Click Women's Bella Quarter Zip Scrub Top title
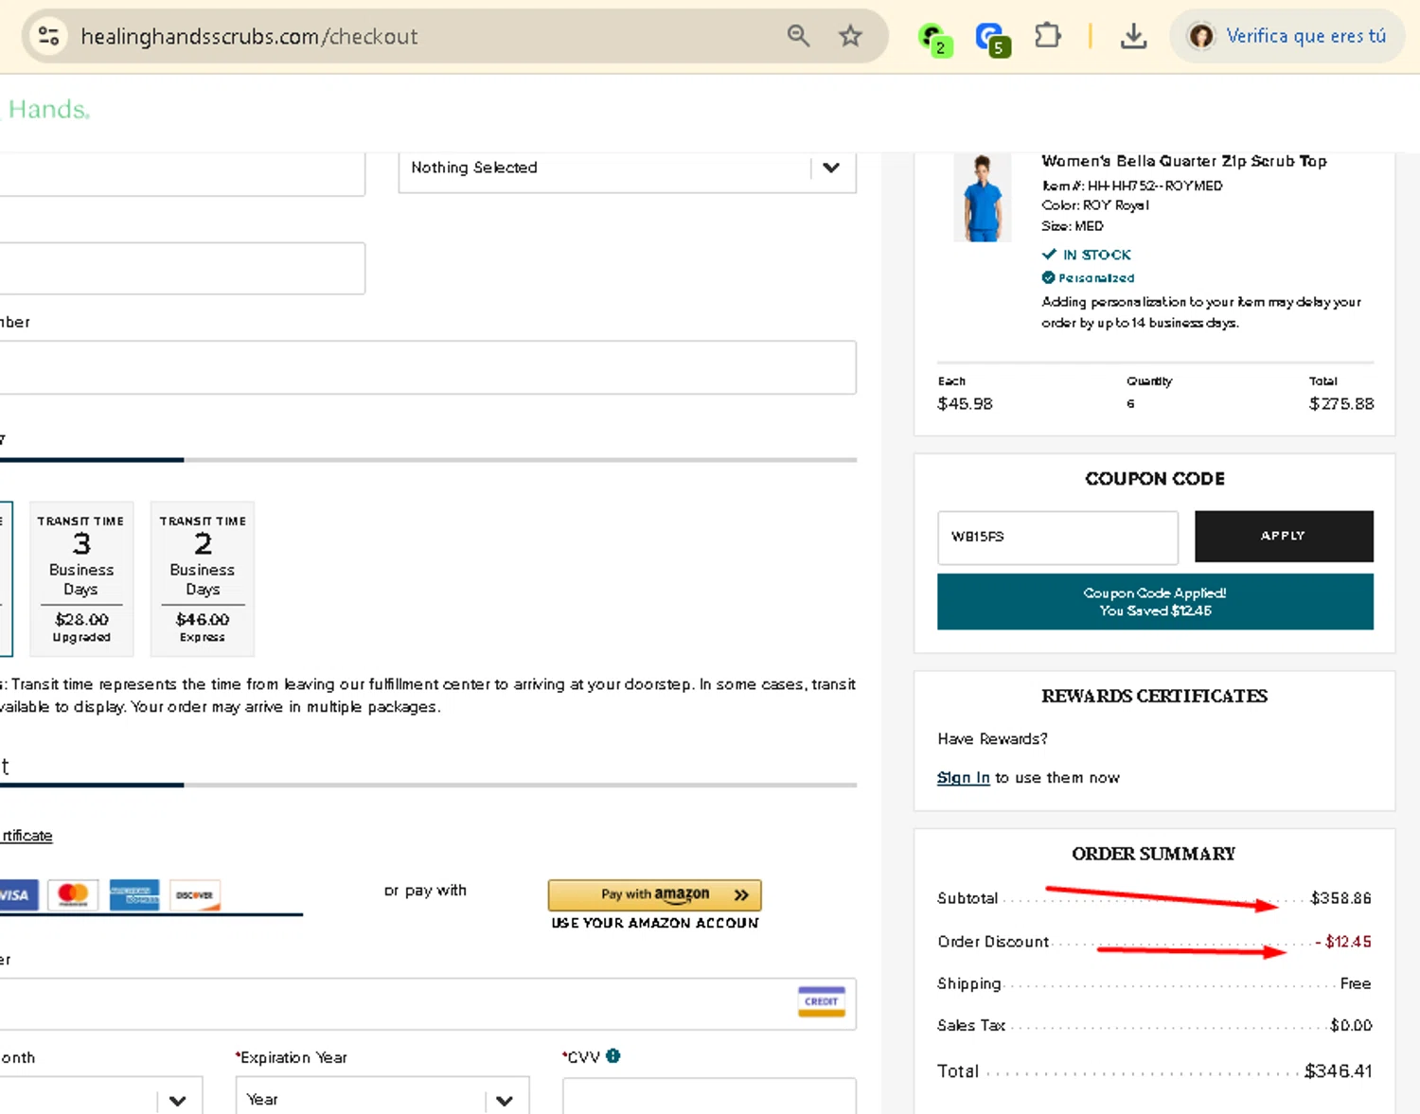Image resolution: width=1420 pixels, height=1114 pixels. [x=1184, y=161]
